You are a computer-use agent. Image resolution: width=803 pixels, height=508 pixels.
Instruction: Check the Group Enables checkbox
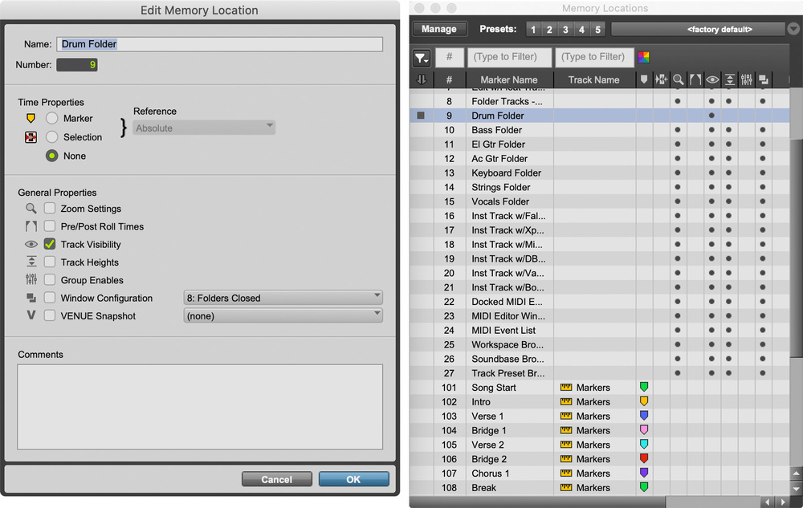[x=50, y=280]
